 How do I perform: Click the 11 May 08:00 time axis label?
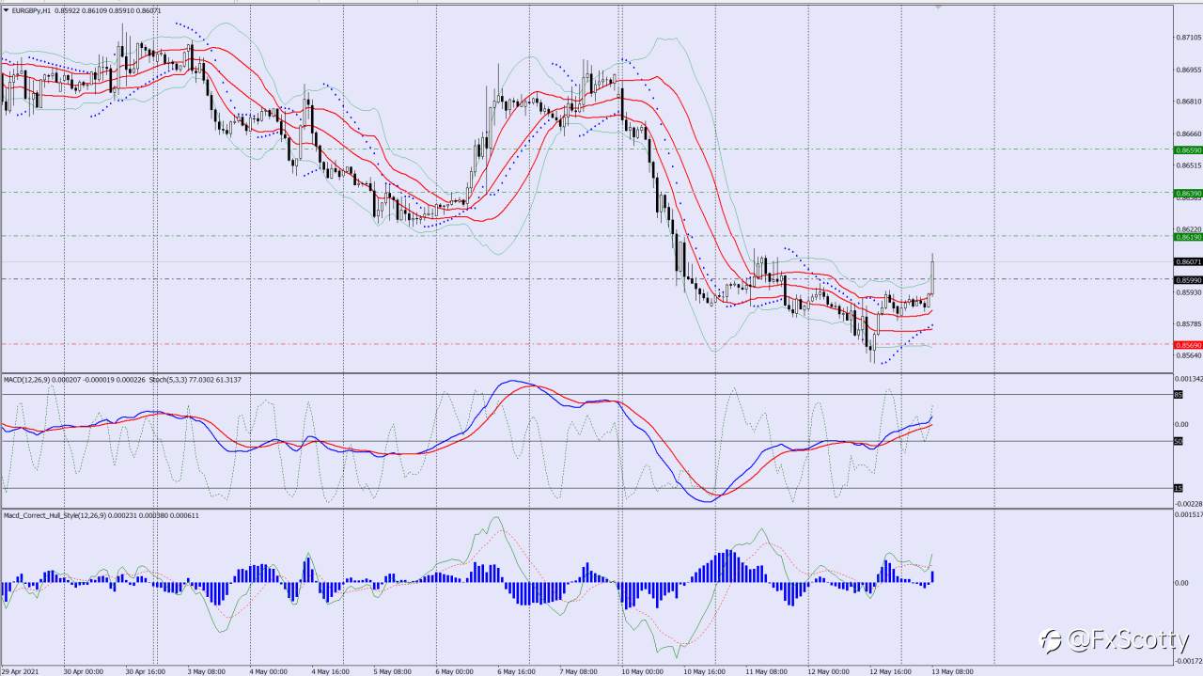(766, 671)
